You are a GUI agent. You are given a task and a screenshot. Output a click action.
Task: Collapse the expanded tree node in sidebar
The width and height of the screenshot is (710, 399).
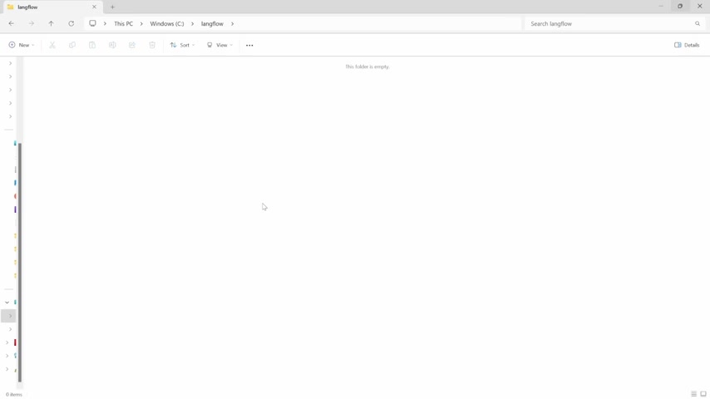point(7,303)
